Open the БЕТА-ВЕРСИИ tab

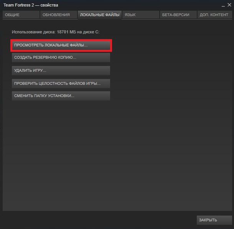click(x=178, y=15)
